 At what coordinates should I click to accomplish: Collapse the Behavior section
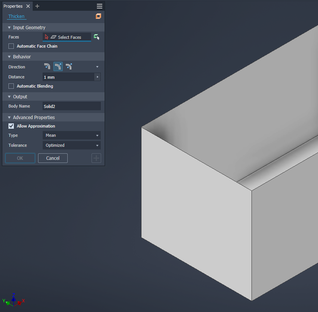9,56
